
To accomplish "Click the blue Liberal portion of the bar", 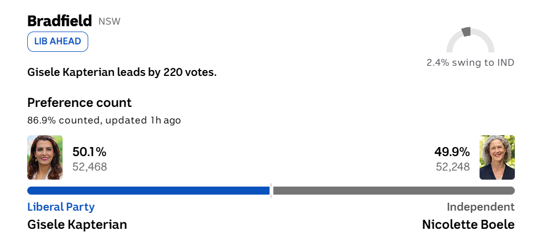I will [149, 191].
